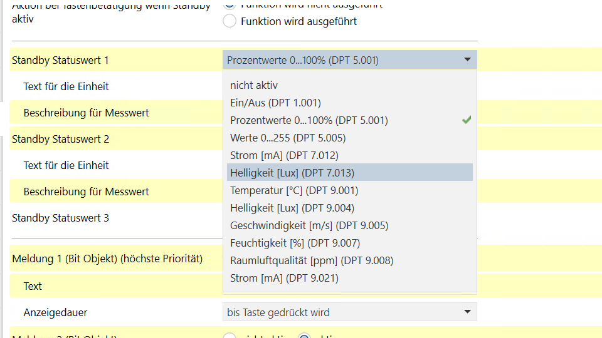
Task: Pick "Werte 0...255 (DPT 5.005)" entry
Action: coord(288,138)
